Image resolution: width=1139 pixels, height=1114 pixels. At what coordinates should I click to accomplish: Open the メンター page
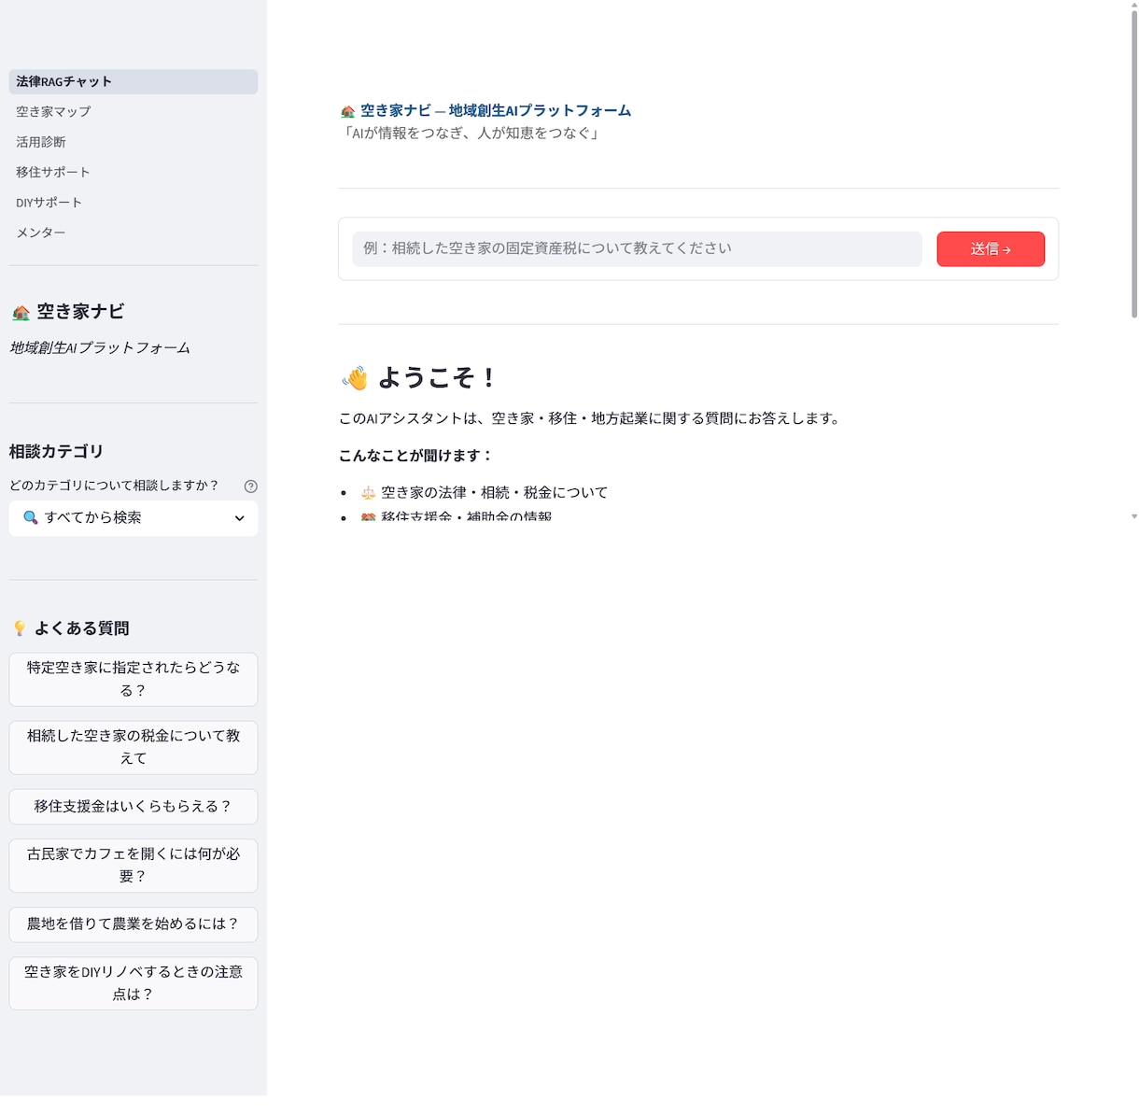tap(134, 233)
